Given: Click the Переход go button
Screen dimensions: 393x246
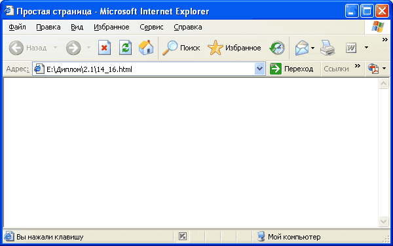Looking at the screenshot, I should tap(291, 69).
